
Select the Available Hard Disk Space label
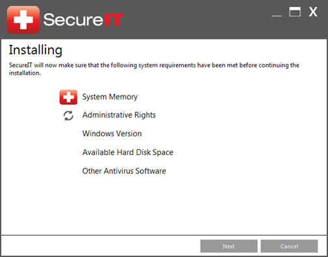click(128, 153)
